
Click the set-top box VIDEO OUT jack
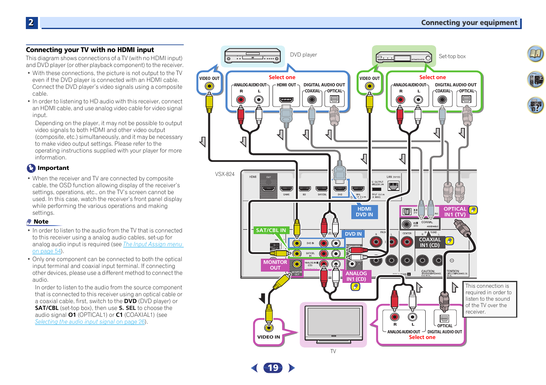pos(369,86)
